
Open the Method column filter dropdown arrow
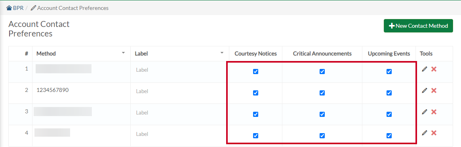tap(124, 53)
